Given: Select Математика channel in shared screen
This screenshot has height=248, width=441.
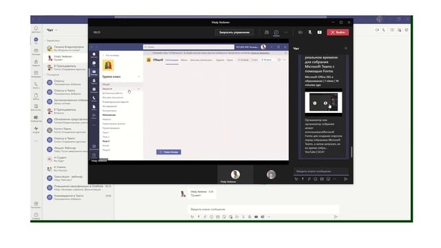Looking at the screenshot, I should 109,115.
